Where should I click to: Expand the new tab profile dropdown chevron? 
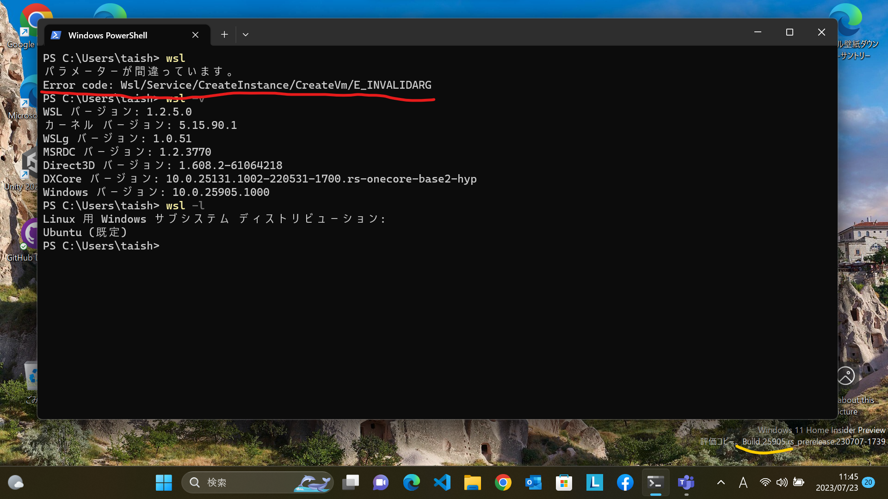(x=246, y=35)
